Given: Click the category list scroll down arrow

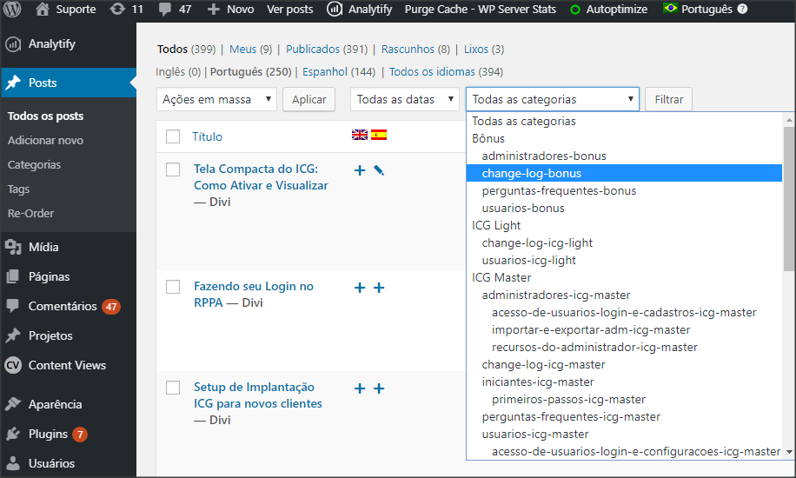Looking at the screenshot, I should [789, 452].
